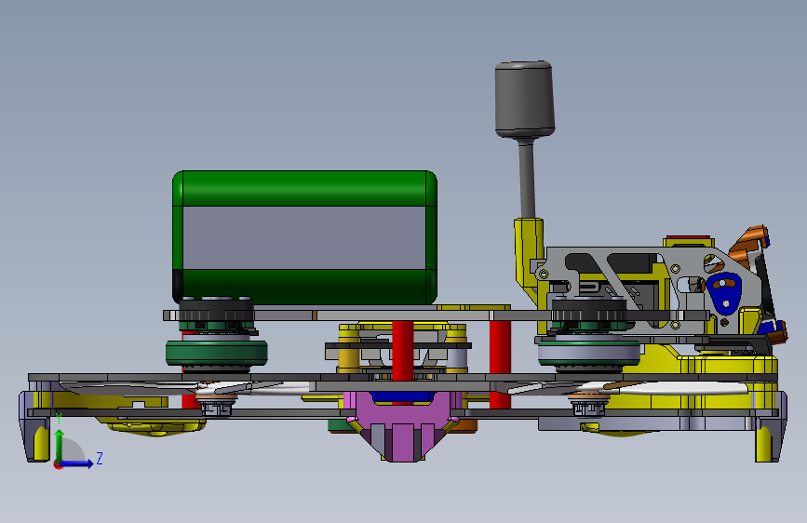Click the green Y axis arrow of the triad
Screen dimensions: 807x523
coord(59,443)
